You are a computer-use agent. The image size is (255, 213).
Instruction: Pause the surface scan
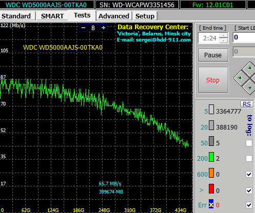click(213, 55)
